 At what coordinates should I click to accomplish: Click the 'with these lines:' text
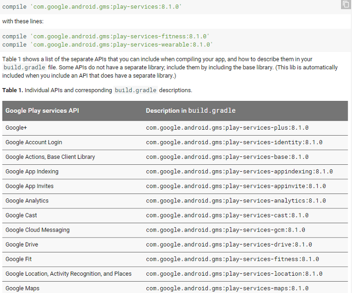(23, 21)
